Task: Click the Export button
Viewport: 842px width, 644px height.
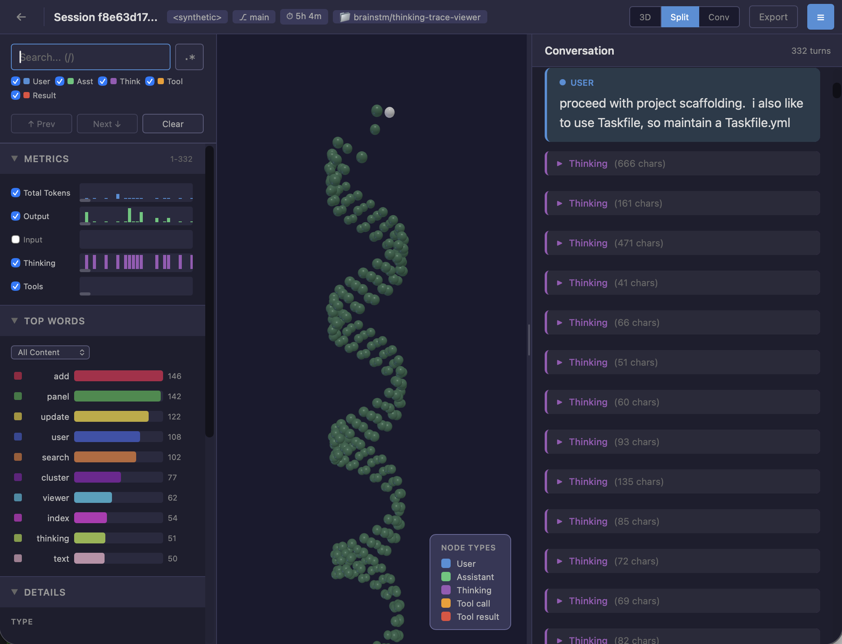Action: pyautogui.click(x=773, y=17)
